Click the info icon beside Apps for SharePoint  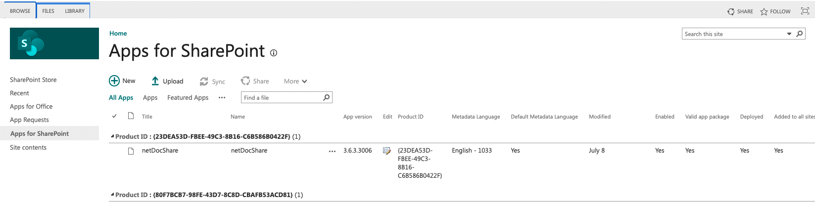[x=274, y=53]
